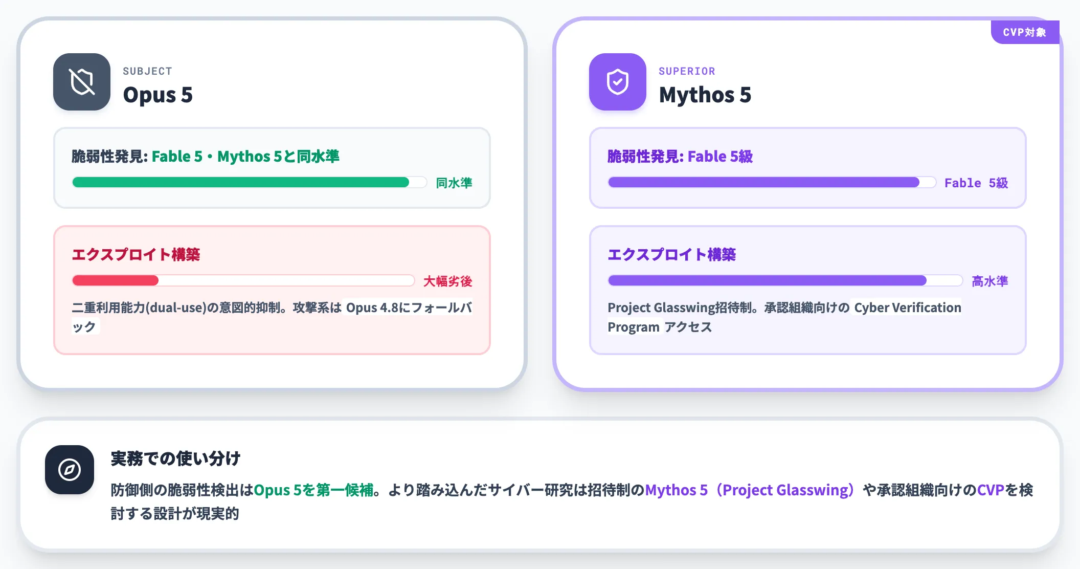1080x569 pixels.
Task: Click the Mythos 5 shield-check icon
Action: tap(618, 82)
